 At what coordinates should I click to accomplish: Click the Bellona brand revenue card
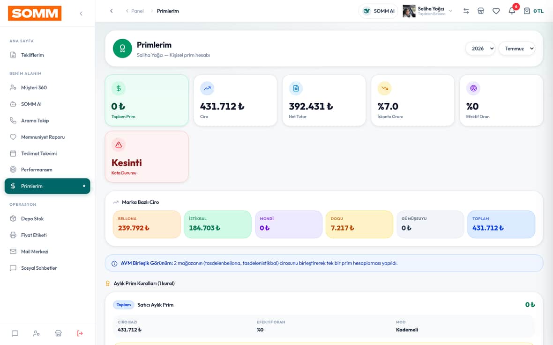pyautogui.click(x=147, y=224)
